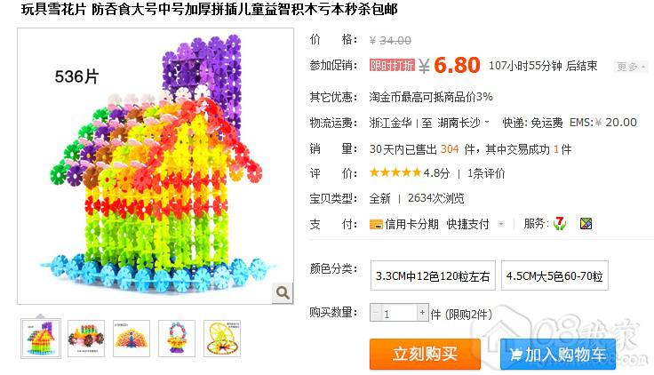Viewport: 654px width, 375px height.
Task: Increase purchase quantity with plus button
Action: point(422,313)
